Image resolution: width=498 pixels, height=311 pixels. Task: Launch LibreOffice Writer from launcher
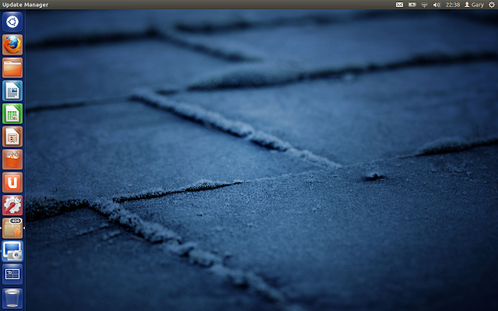coord(12,90)
